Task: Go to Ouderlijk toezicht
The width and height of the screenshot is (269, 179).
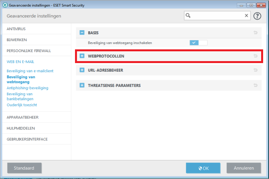Action: click(x=22, y=105)
